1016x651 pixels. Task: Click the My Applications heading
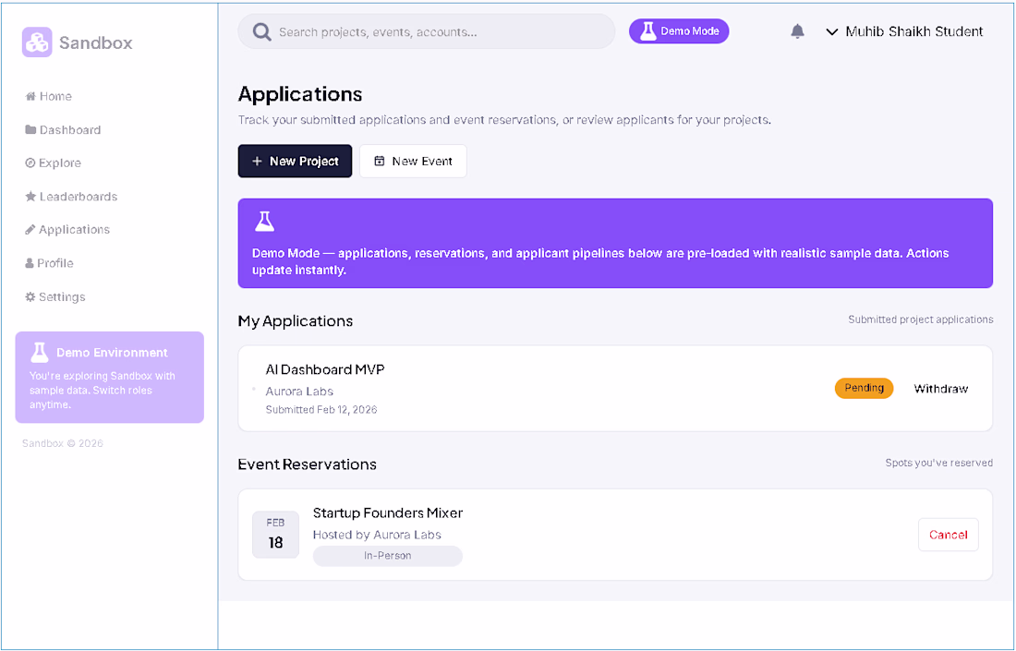pyautogui.click(x=296, y=321)
